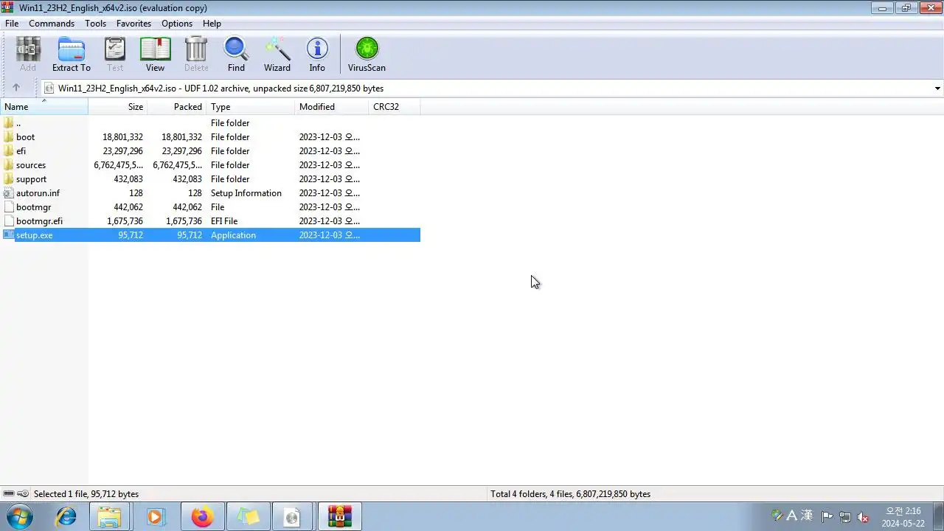Open Windows Media Player from taskbar

pyautogui.click(x=155, y=517)
